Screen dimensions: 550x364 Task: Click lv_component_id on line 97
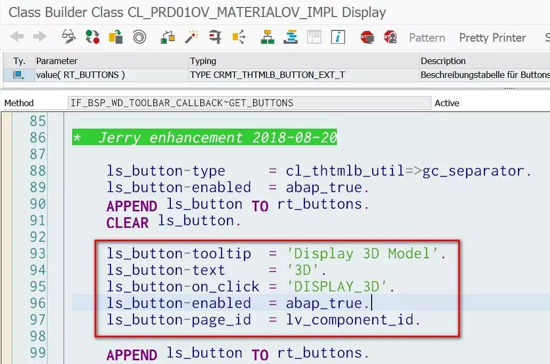tap(350, 320)
